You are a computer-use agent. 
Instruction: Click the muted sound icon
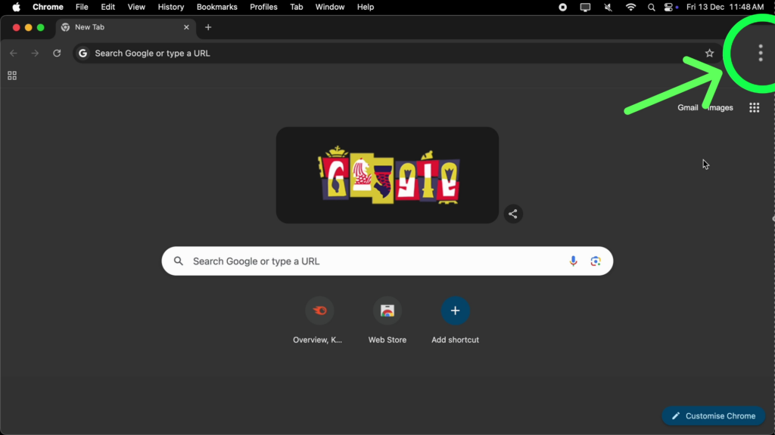[x=608, y=7]
